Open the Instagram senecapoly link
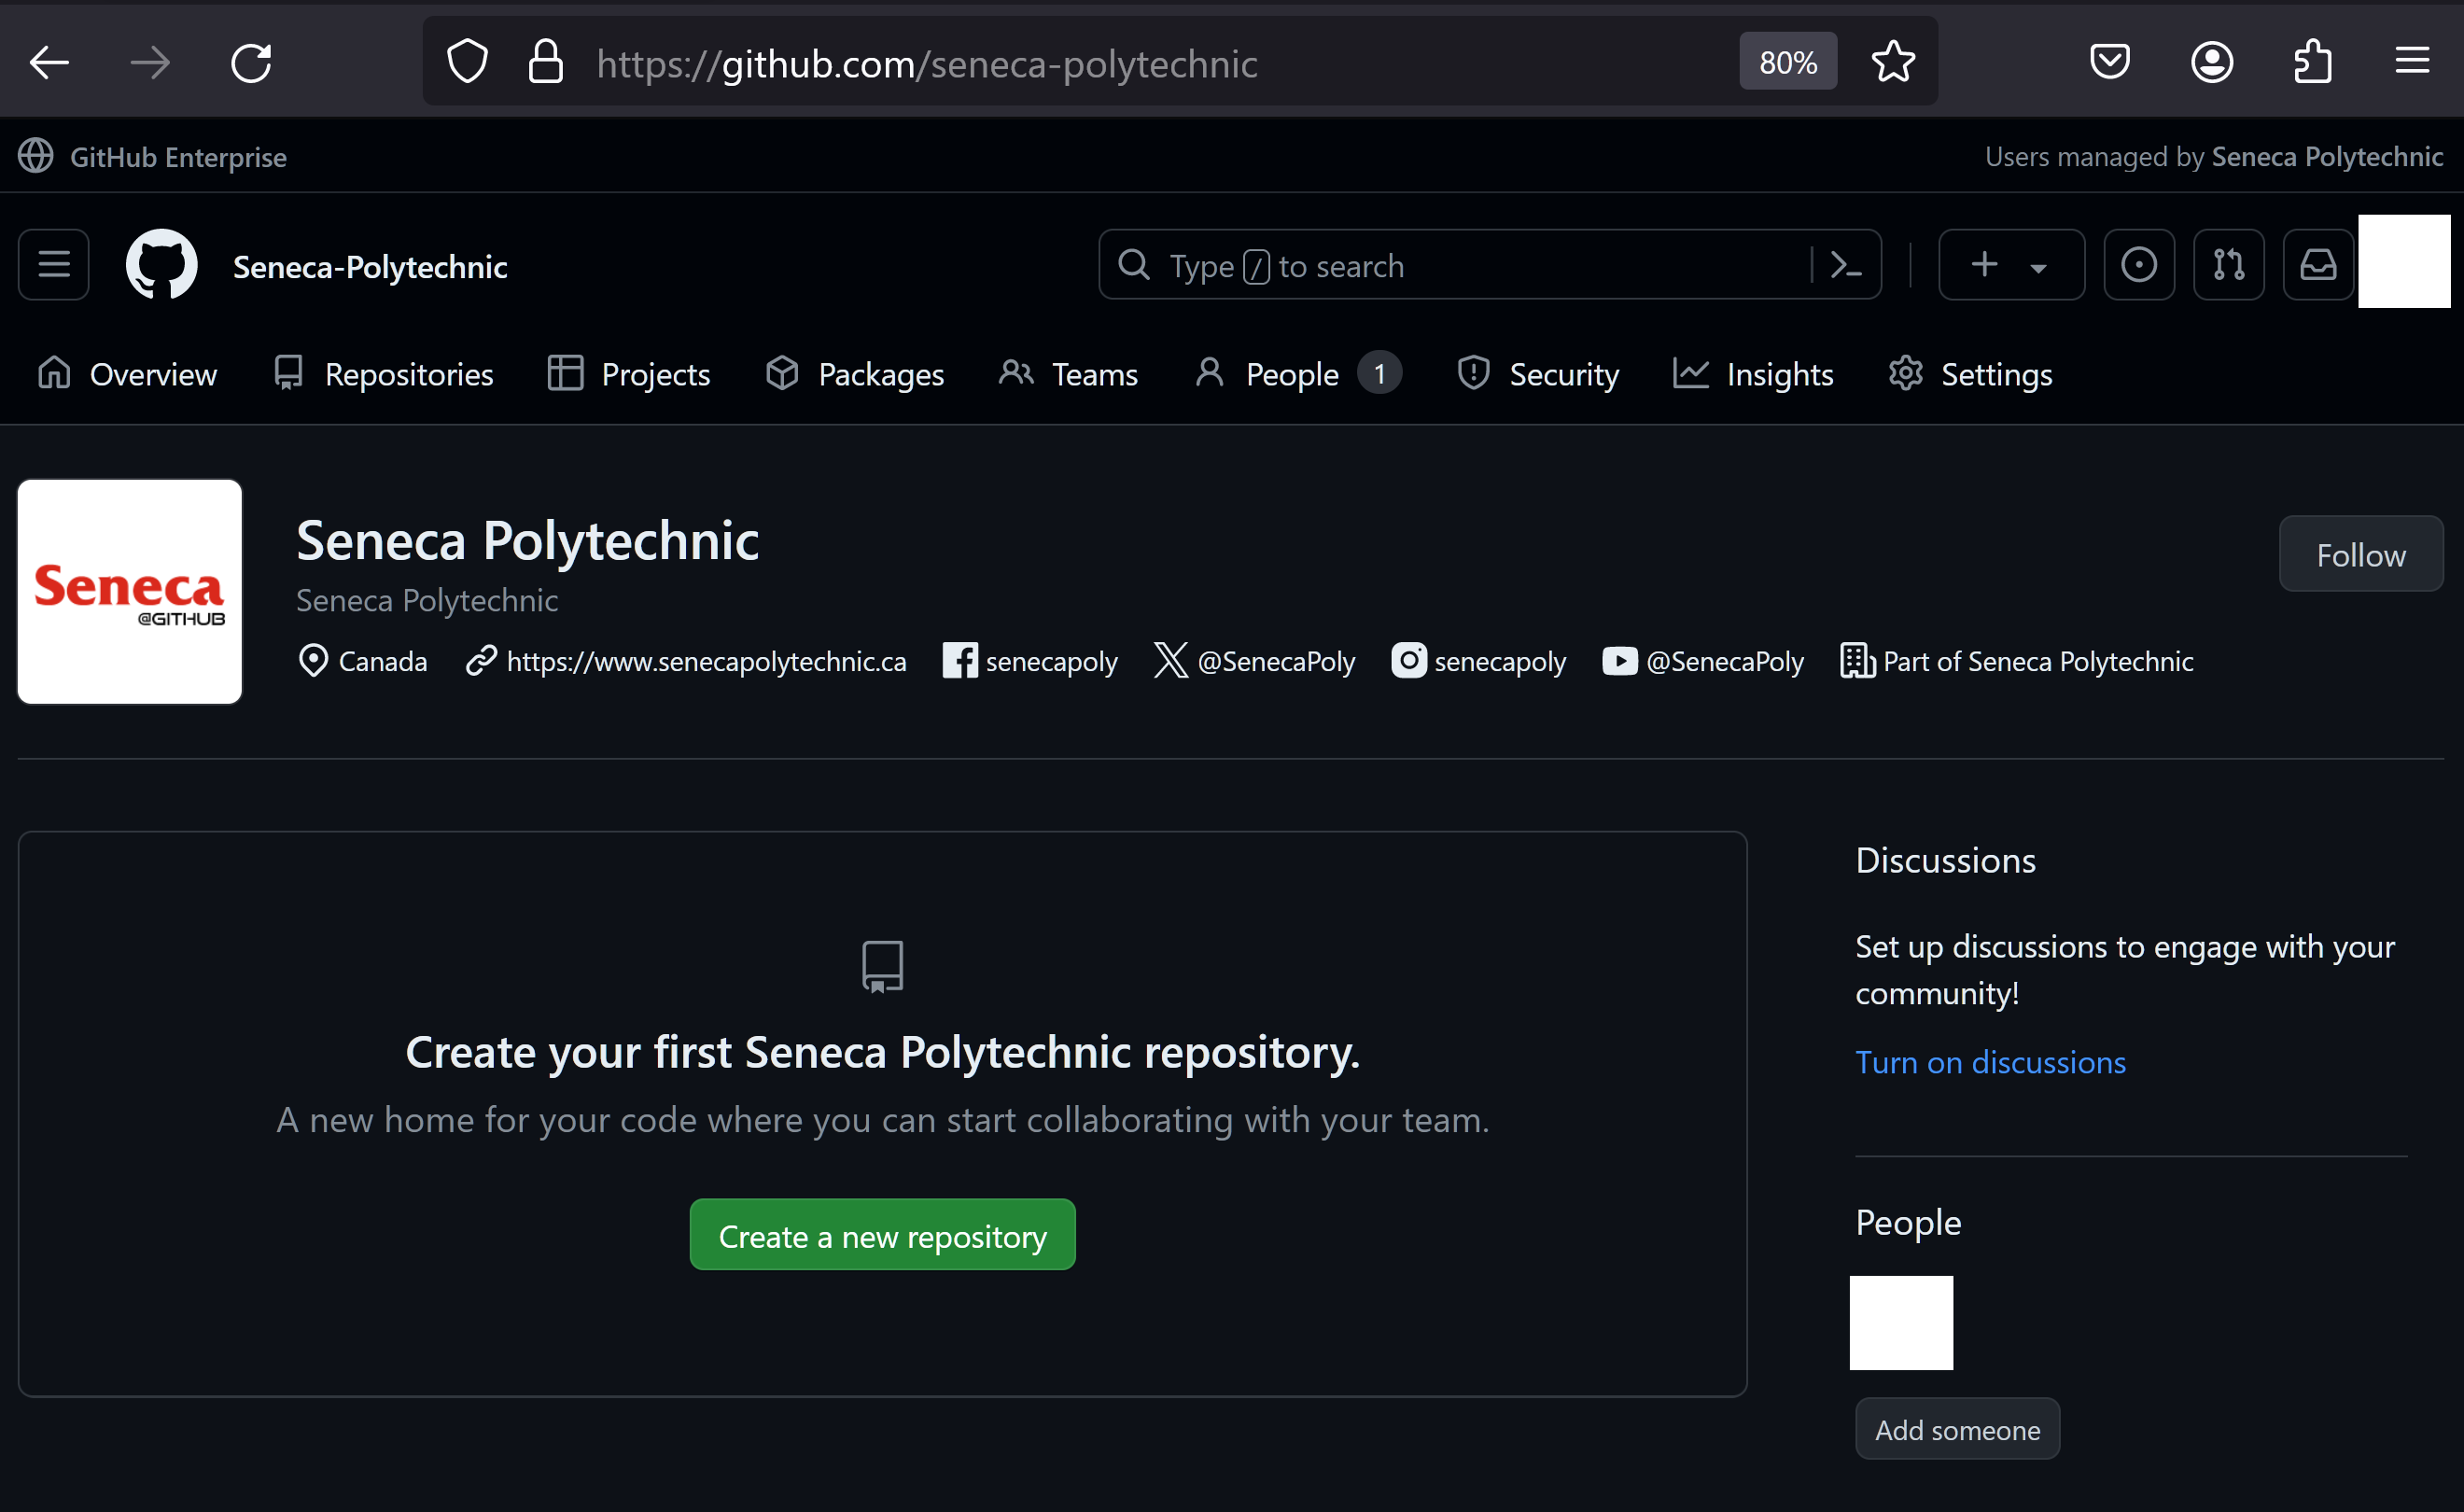 [x=1500, y=661]
